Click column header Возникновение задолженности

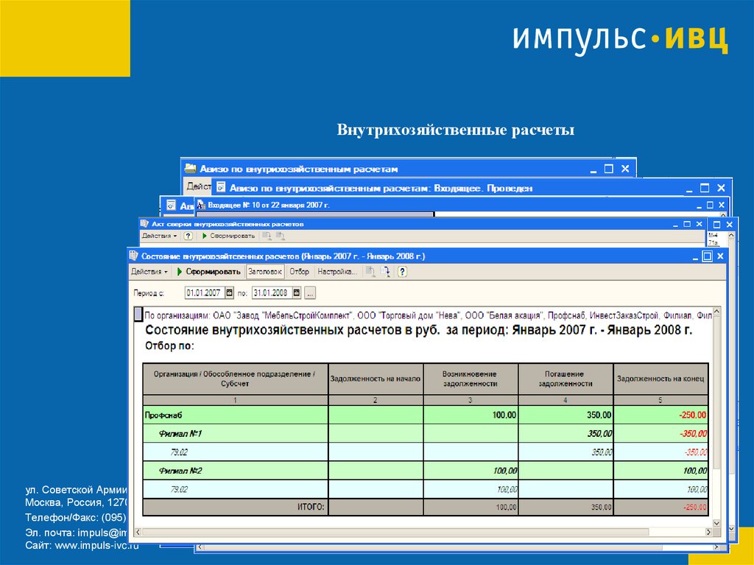pyautogui.click(x=470, y=379)
